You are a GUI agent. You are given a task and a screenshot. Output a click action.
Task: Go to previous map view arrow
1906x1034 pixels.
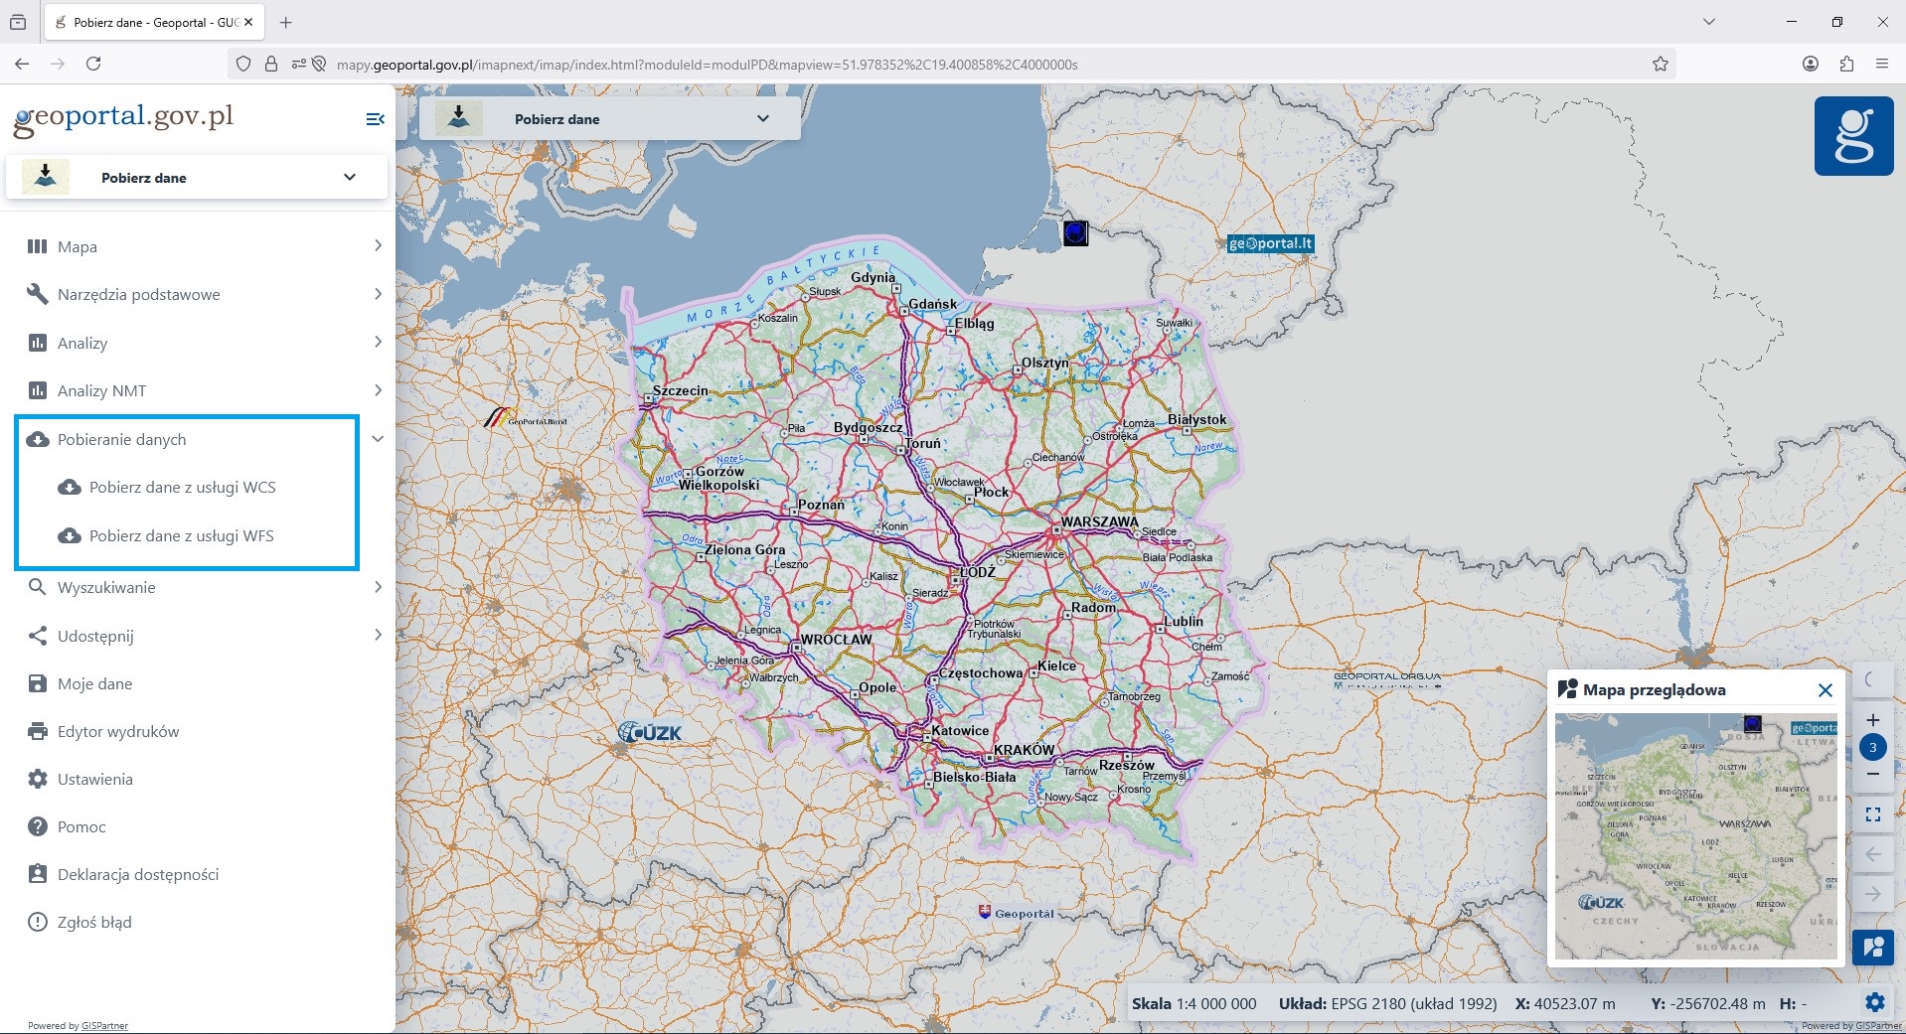click(x=1873, y=854)
